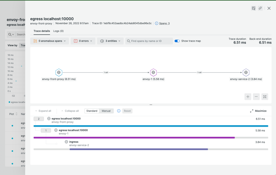
Task: Click the Find spans by name or ID field
Action: tap(149, 41)
